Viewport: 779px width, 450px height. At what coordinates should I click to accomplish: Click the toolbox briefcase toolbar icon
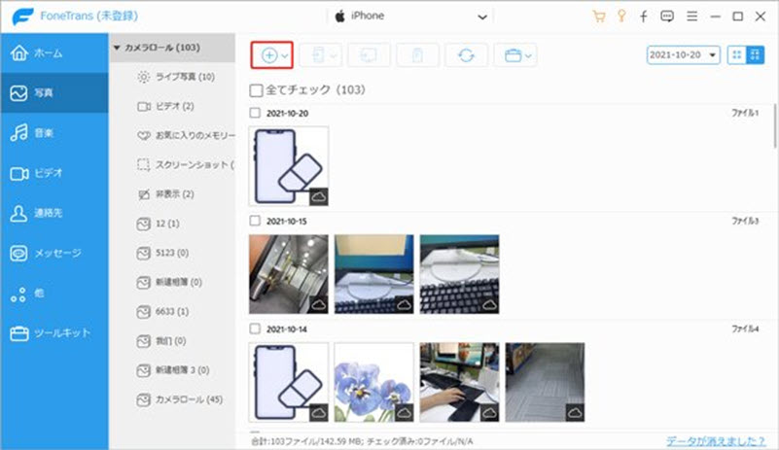[513, 55]
